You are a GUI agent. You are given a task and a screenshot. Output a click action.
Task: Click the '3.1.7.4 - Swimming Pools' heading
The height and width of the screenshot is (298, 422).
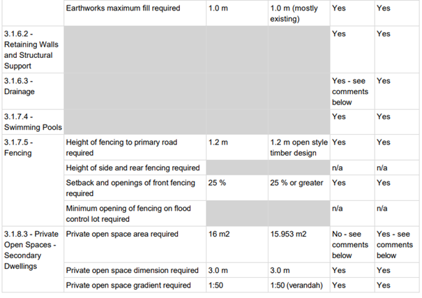(x=33, y=122)
